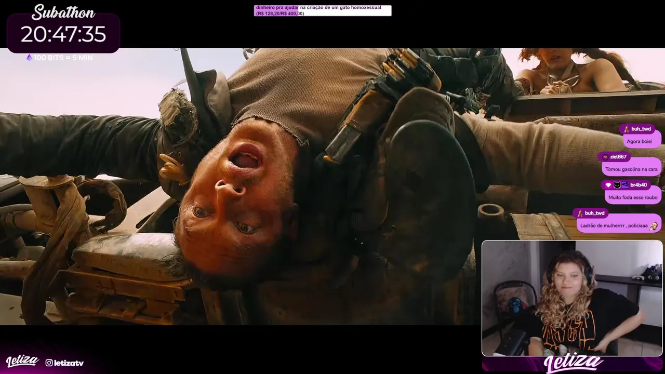
Task: Click the 'letizatv' Instagram handle text
Action: coord(69,363)
